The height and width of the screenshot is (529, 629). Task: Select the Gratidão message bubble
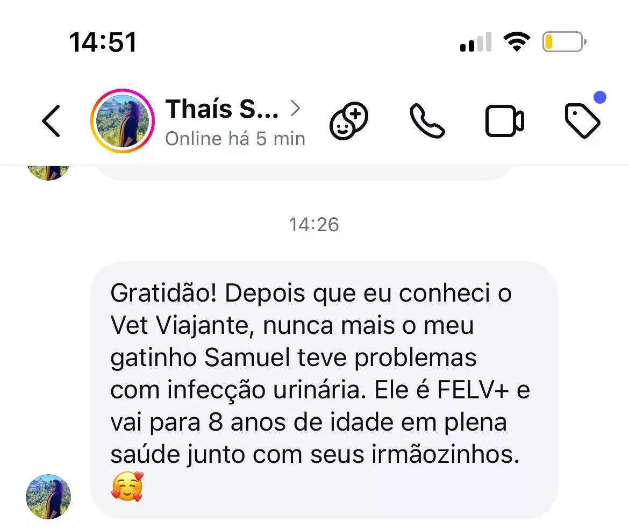pos(324,390)
